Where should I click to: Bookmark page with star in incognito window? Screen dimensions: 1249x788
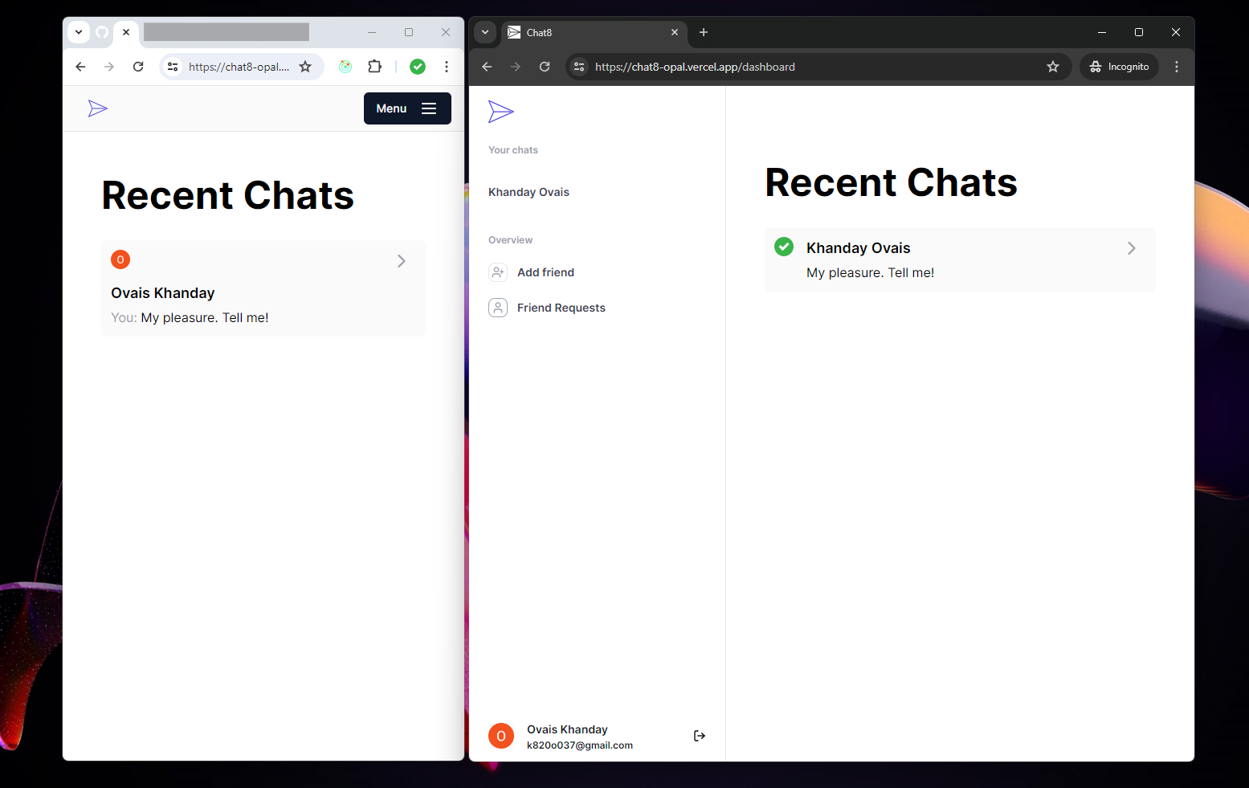point(1053,67)
